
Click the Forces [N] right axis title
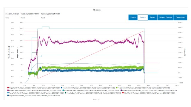coord(185,52)
